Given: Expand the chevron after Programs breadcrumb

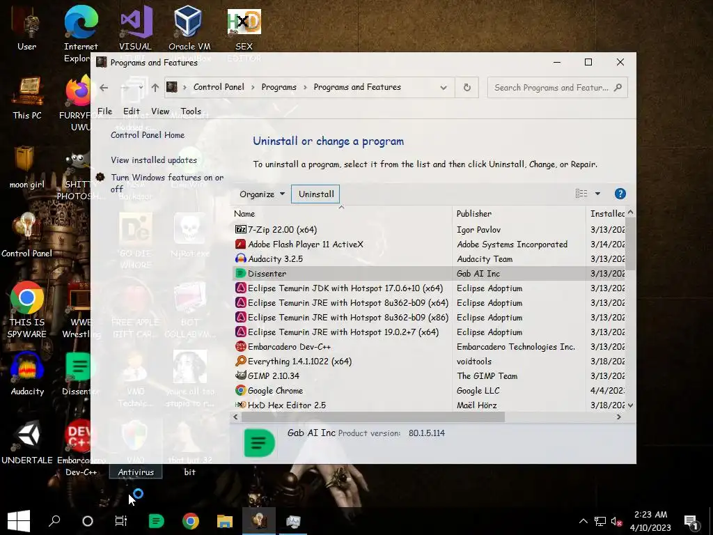Looking at the screenshot, I should coord(305,87).
